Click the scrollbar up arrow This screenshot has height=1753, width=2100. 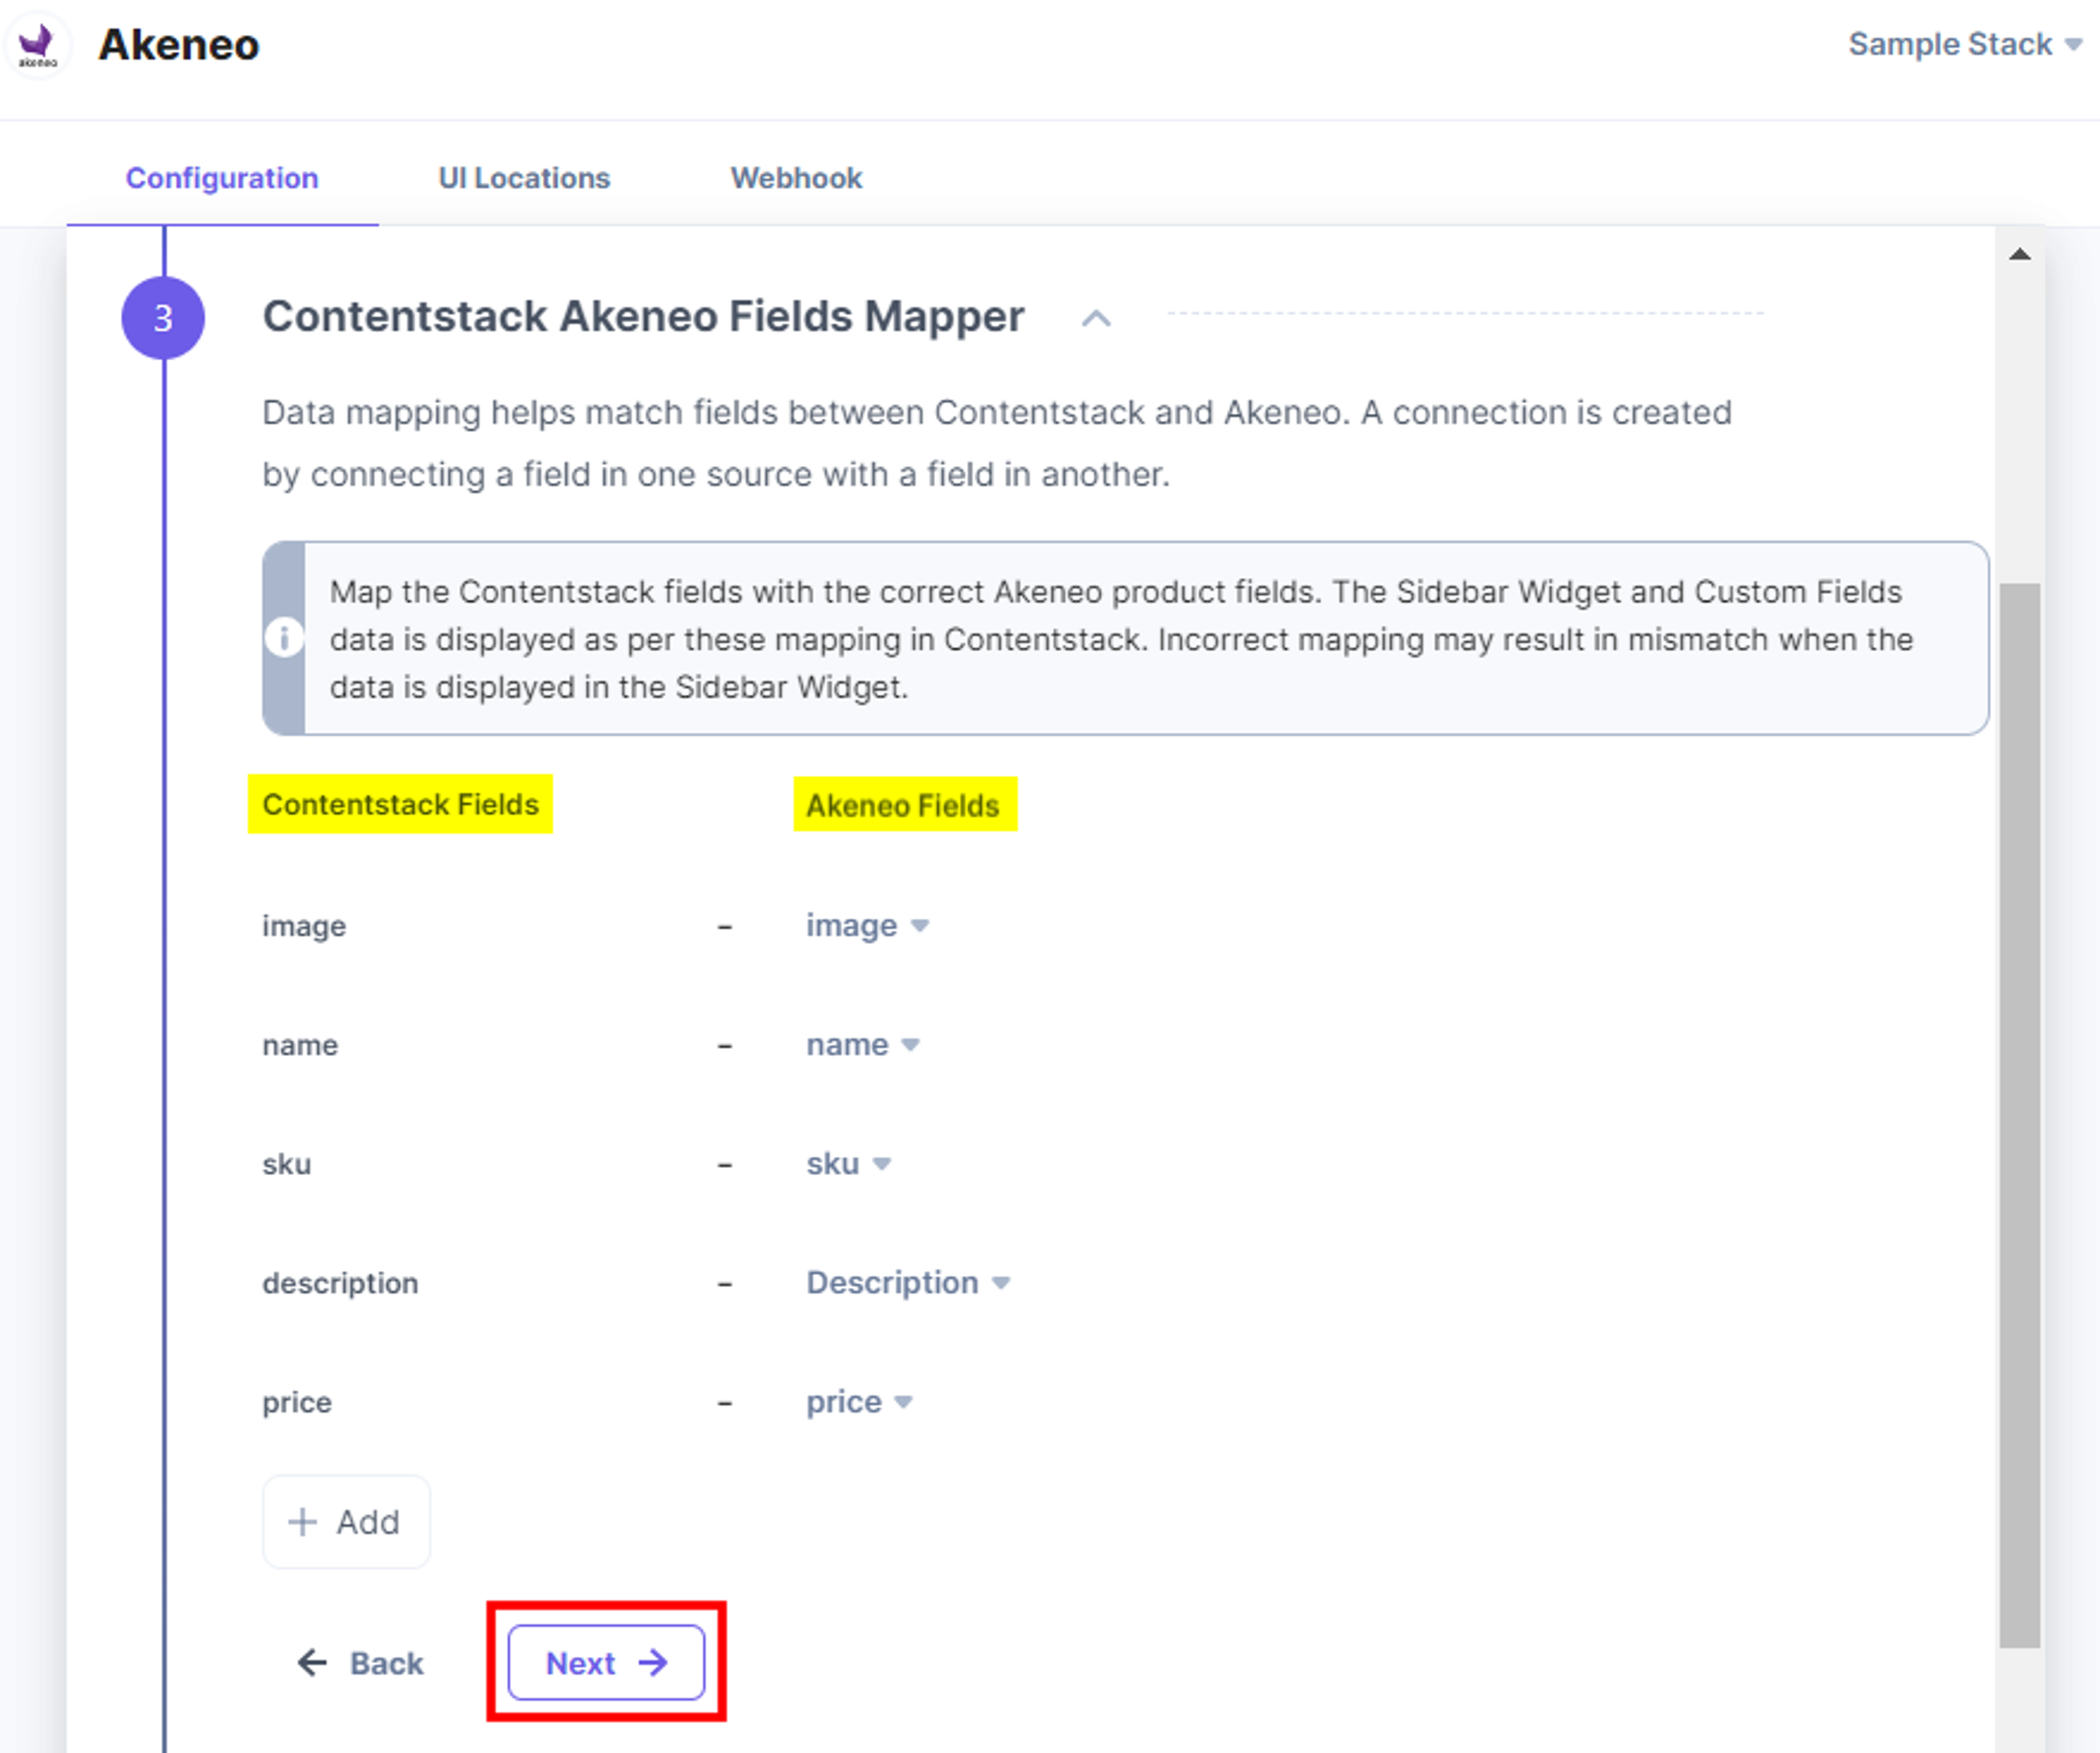coord(2019,255)
